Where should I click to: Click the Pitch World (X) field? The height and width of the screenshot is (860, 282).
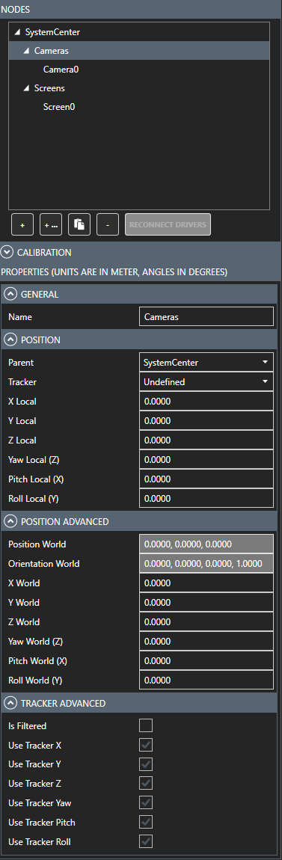coord(206,661)
